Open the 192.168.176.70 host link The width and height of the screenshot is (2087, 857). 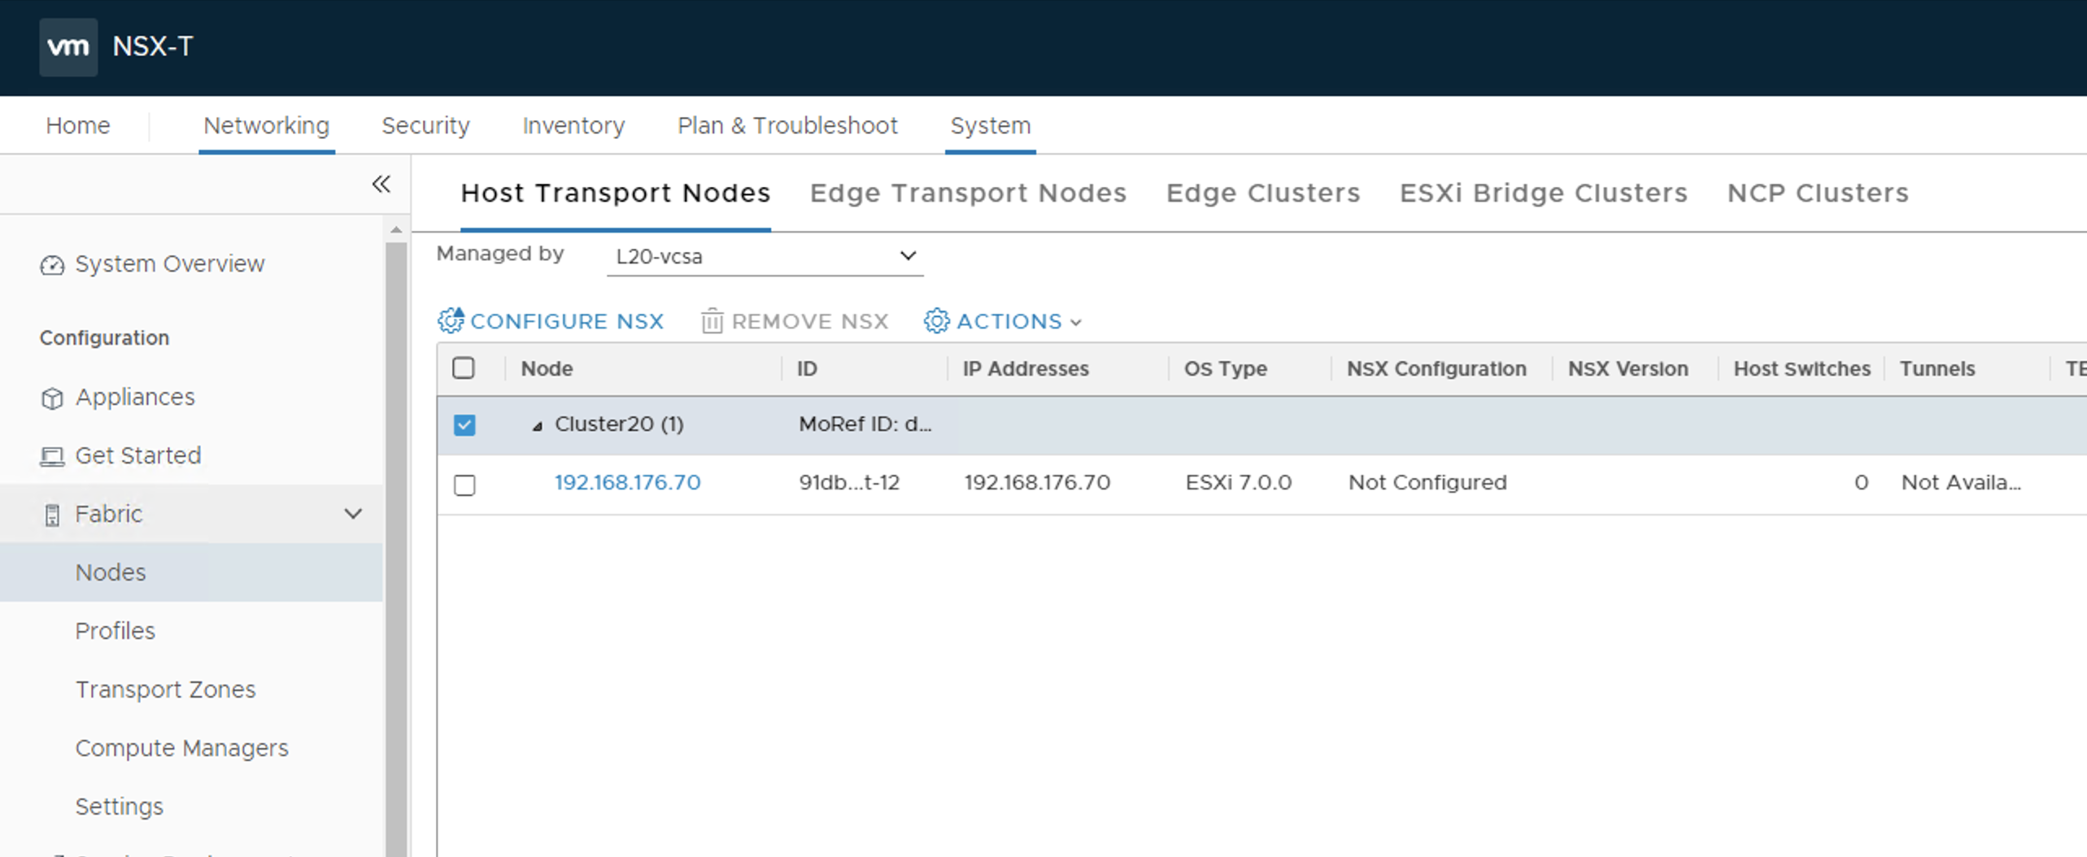(627, 482)
